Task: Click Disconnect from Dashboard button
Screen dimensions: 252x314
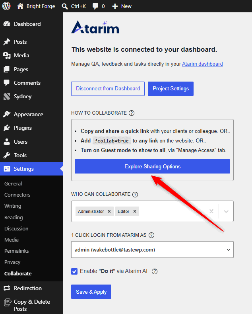Action: tap(108, 89)
